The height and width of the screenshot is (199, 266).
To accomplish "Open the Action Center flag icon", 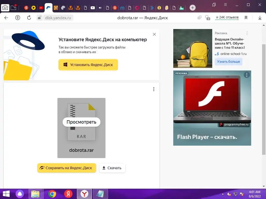I will pyautogui.click(x=242, y=194).
